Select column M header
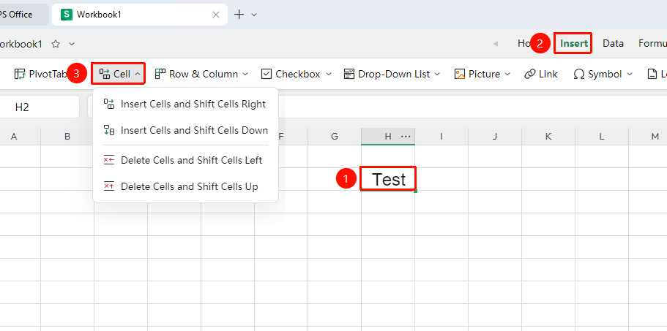Viewport: 667px width, 331px height. point(648,136)
